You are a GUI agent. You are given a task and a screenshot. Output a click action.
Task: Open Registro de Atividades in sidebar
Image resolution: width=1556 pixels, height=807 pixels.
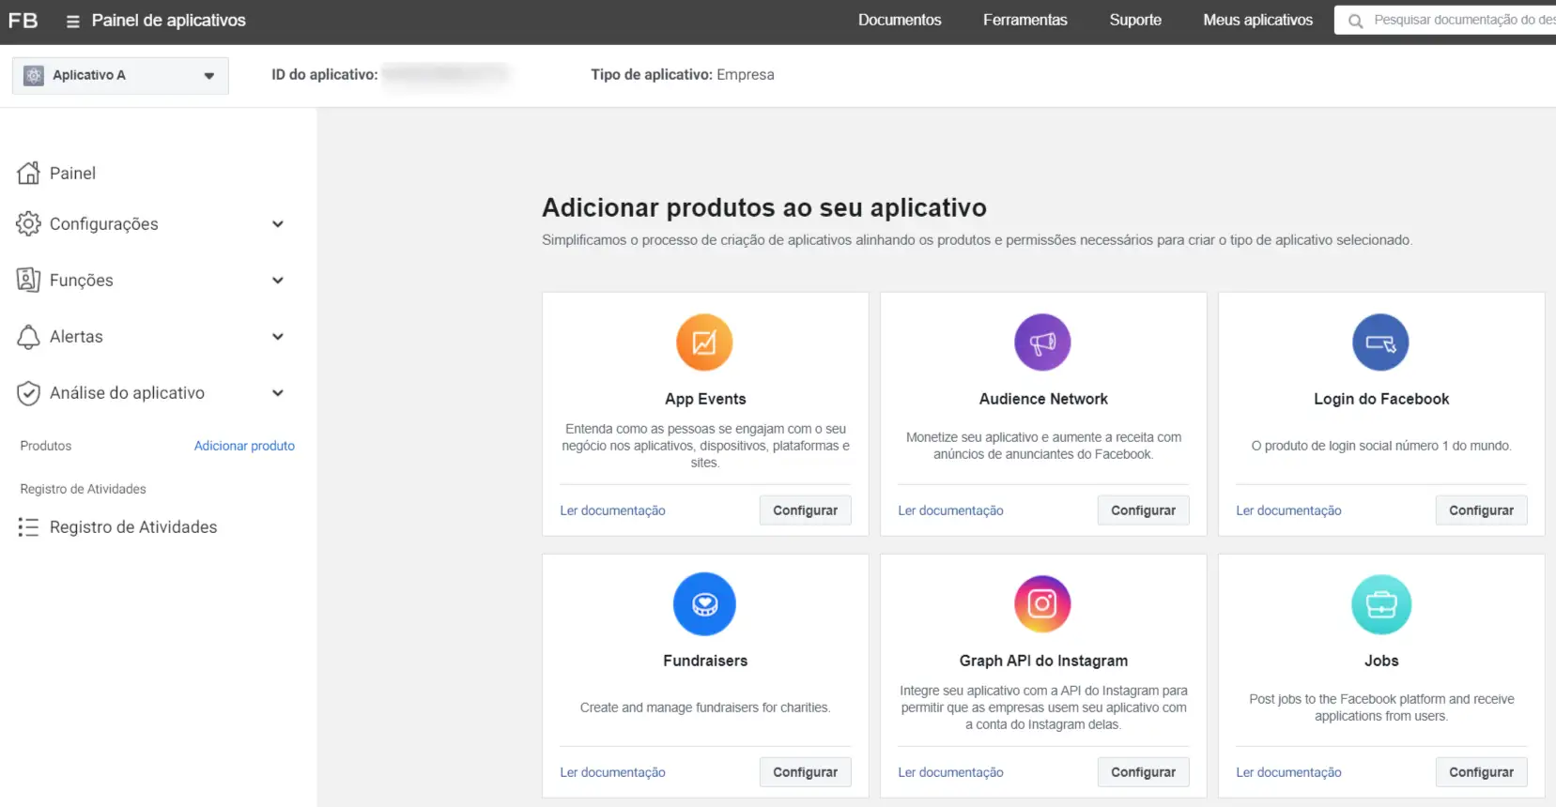pos(132,527)
